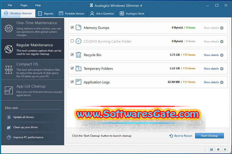The image size is (232, 154).
Task: Show details for Application Logs
Action: 211,82
